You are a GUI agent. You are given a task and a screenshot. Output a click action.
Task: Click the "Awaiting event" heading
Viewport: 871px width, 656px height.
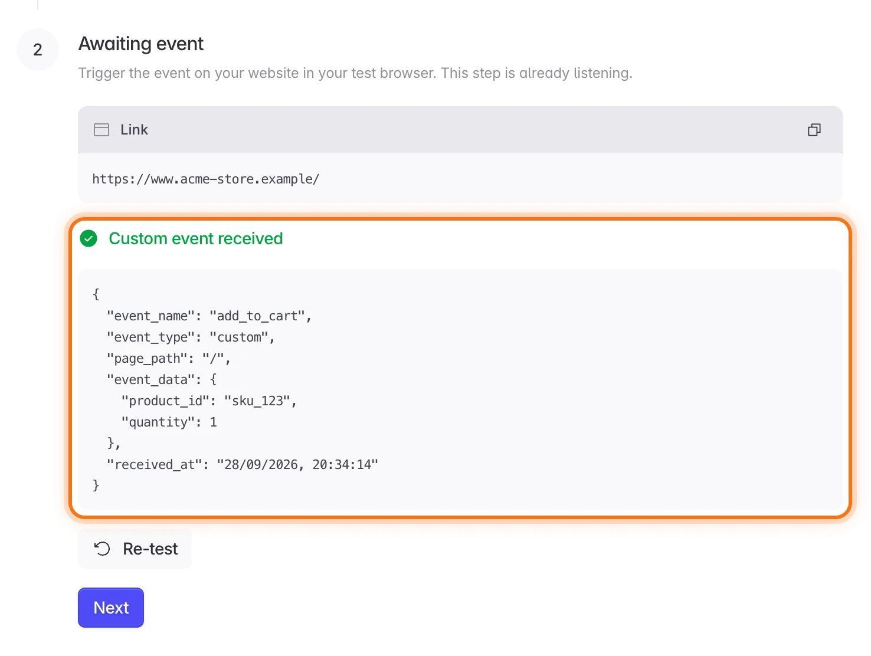coord(141,44)
